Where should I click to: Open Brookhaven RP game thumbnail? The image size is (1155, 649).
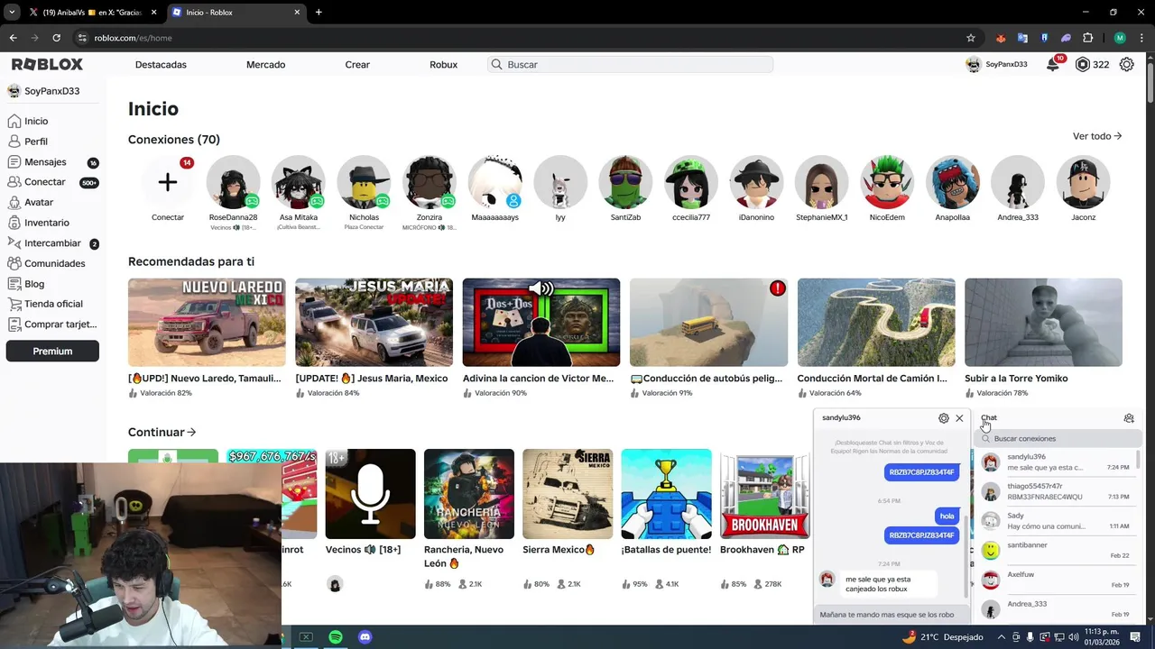765,494
